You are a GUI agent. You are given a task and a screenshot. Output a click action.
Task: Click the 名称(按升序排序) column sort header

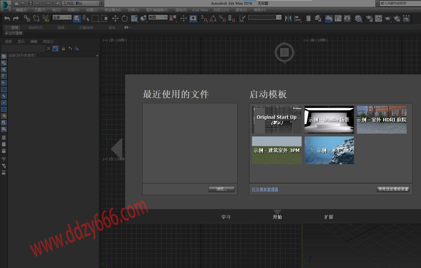point(53,55)
